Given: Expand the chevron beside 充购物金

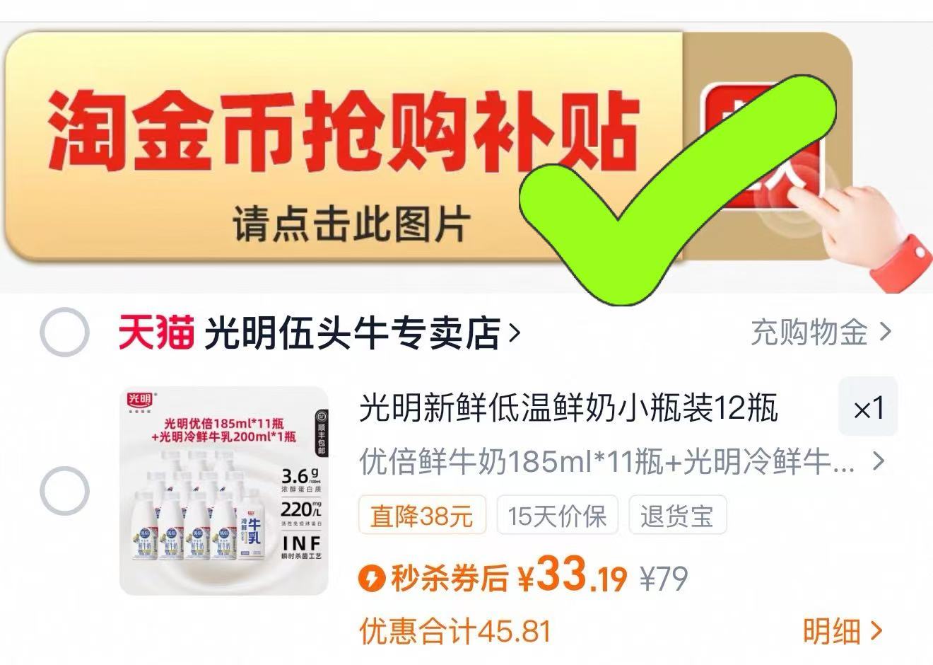Looking at the screenshot, I should pyautogui.click(x=884, y=332).
